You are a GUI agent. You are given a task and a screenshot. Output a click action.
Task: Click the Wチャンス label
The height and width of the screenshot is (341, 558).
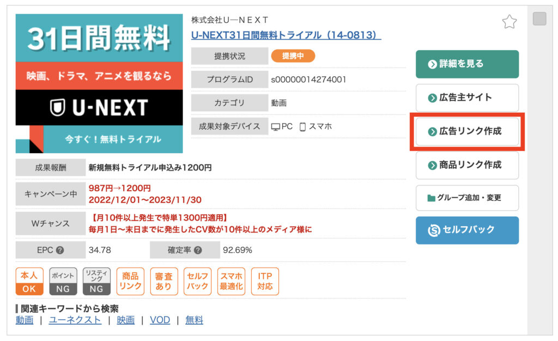point(51,224)
